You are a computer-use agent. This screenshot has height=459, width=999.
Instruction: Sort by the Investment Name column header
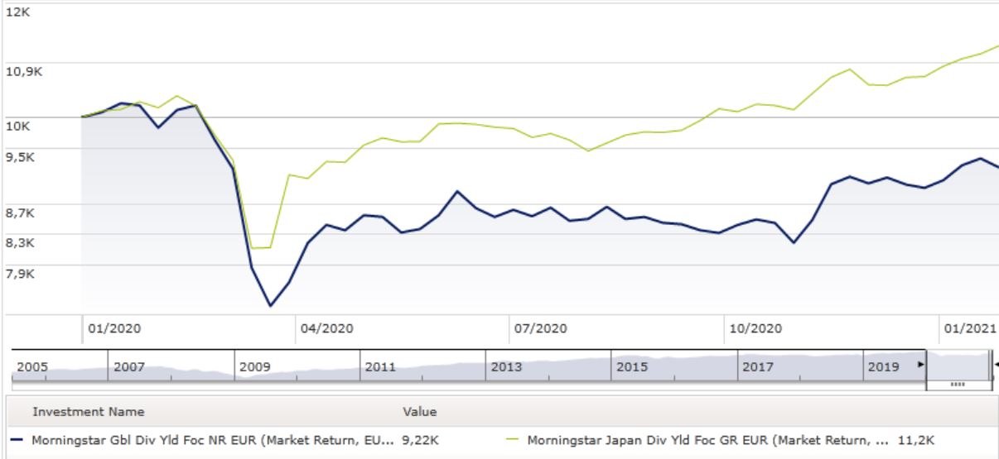pos(88,411)
